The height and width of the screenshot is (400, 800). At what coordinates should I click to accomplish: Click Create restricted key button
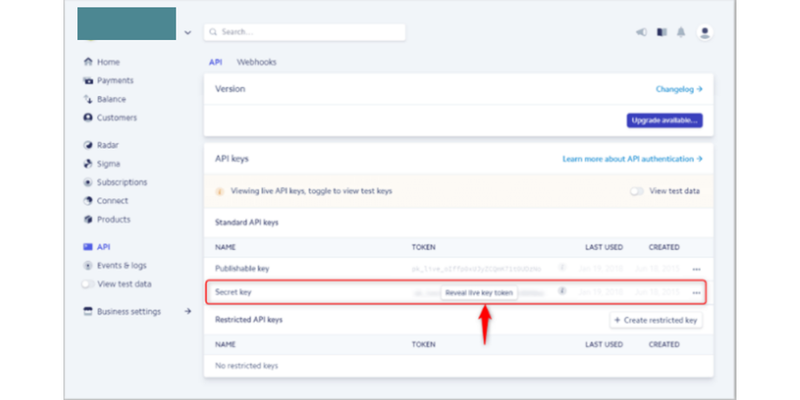pyautogui.click(x=656, y=320)
